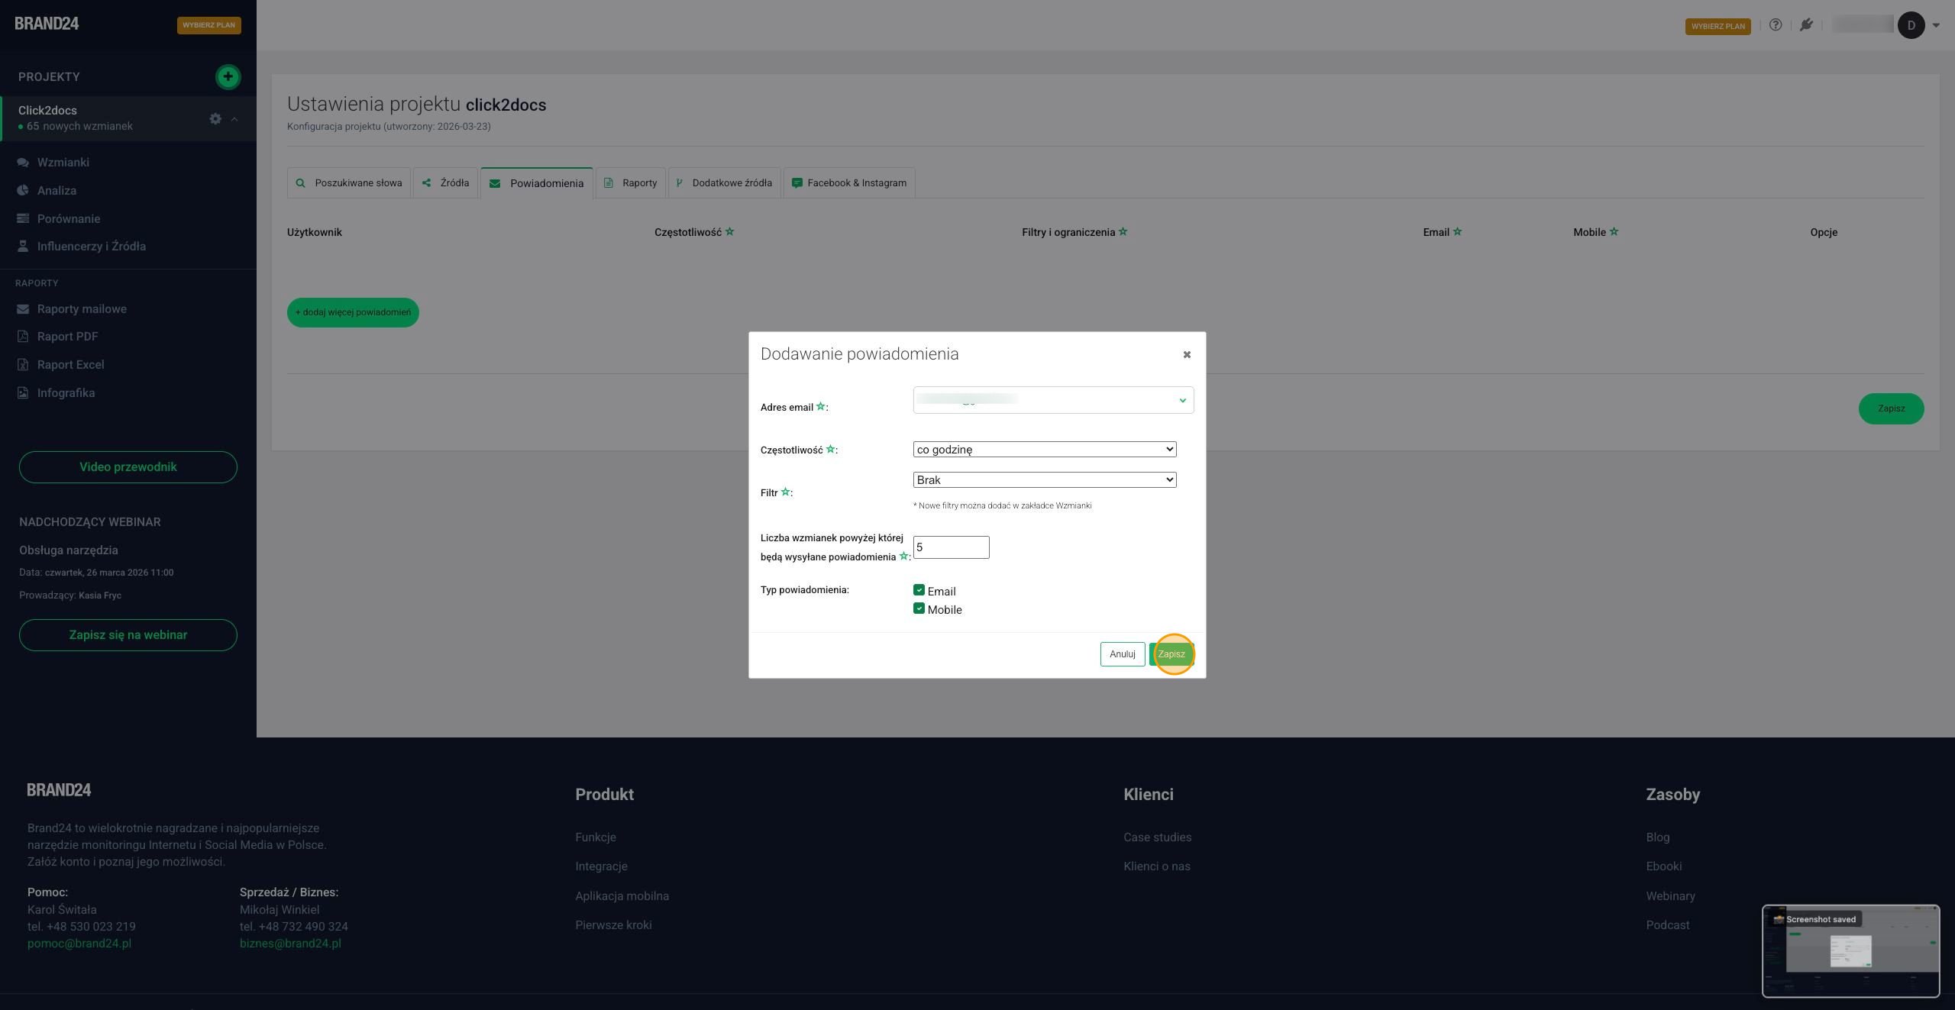Select the Powiadomienia tab

[x=536, y=183]
